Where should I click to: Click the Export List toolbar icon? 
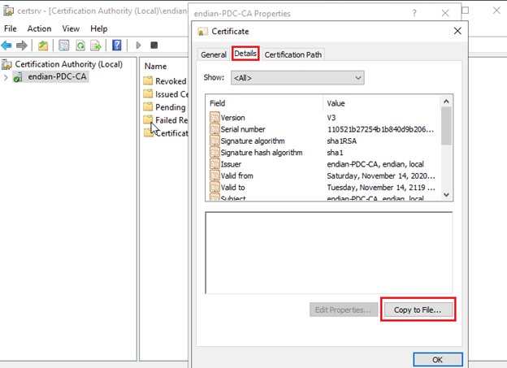point(96,45)
